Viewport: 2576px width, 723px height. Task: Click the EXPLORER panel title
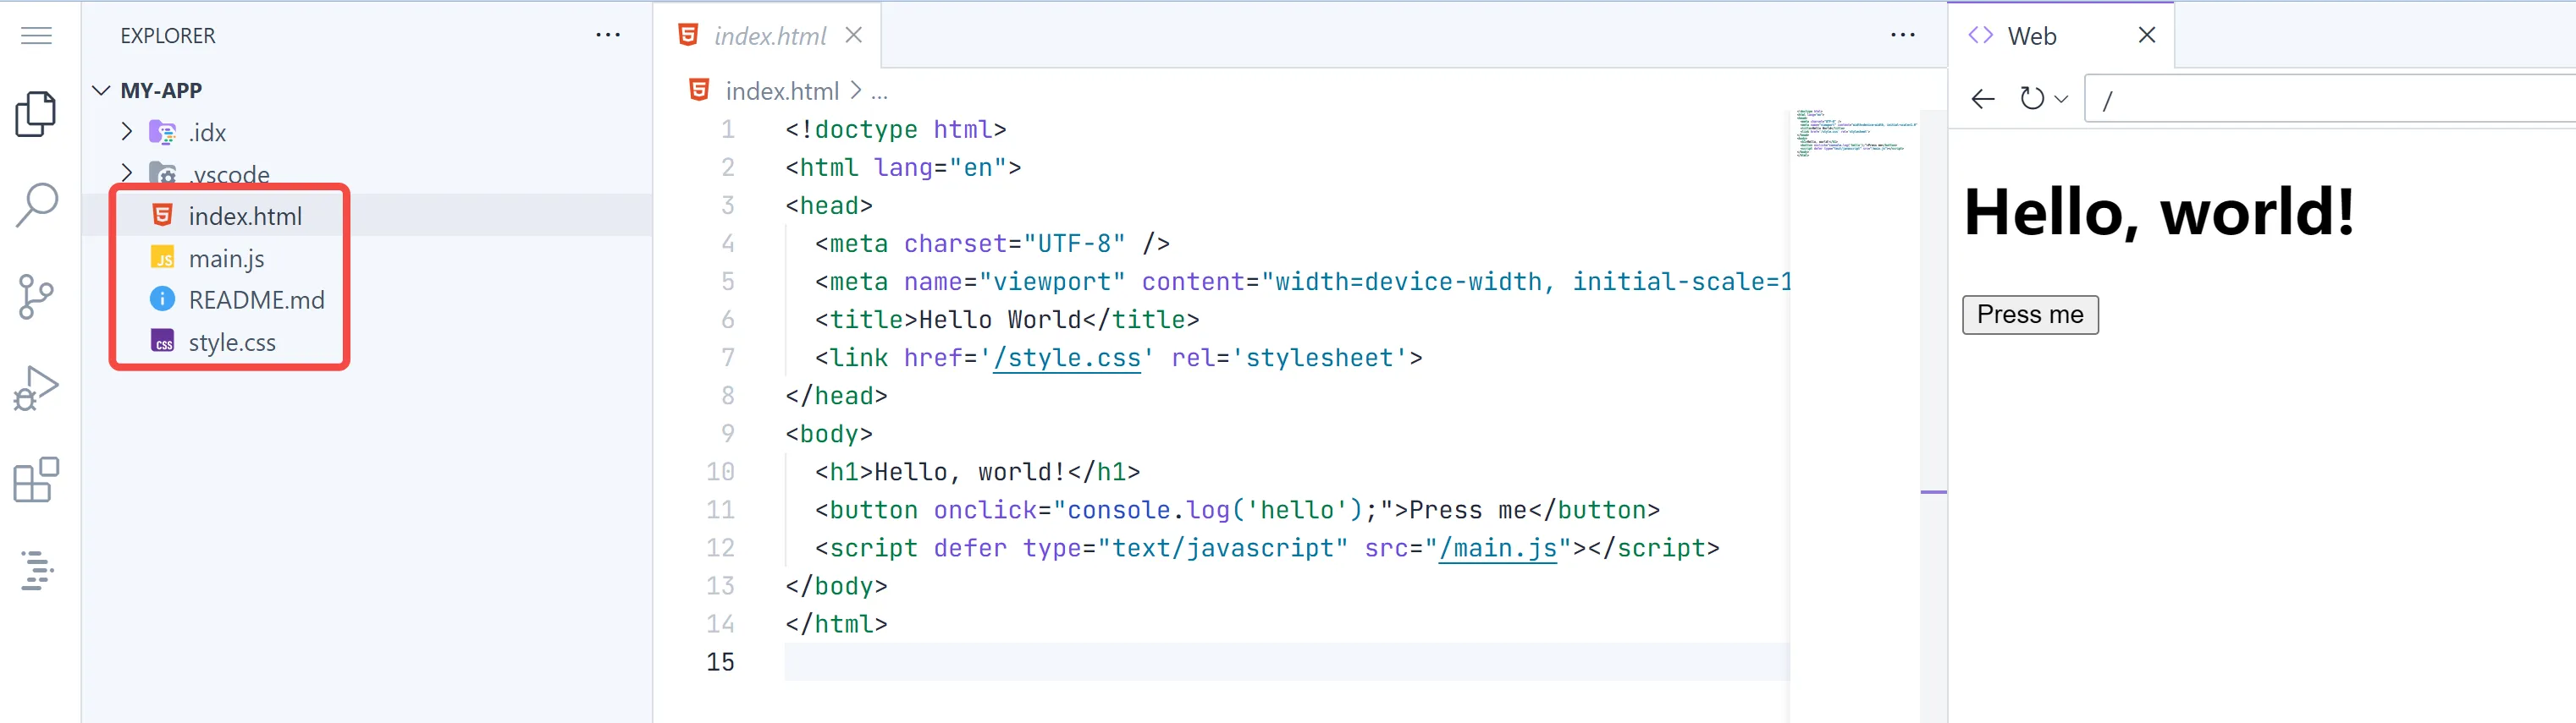[168, 36]
